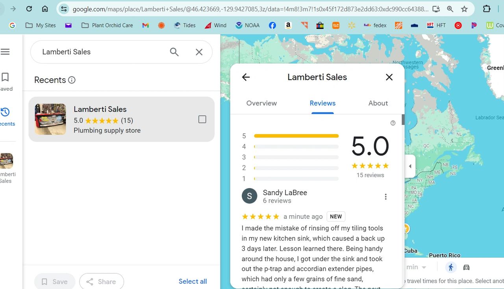Viewport: 504px width, 289px height.
Task: Open the Gmail bookmark
Action: tap(145, 25)
